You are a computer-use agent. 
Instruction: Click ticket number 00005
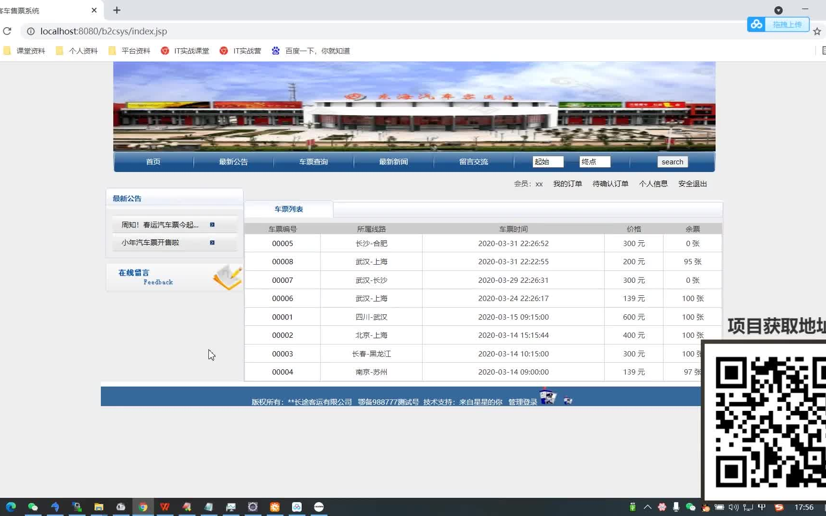[x=283, y=244]
